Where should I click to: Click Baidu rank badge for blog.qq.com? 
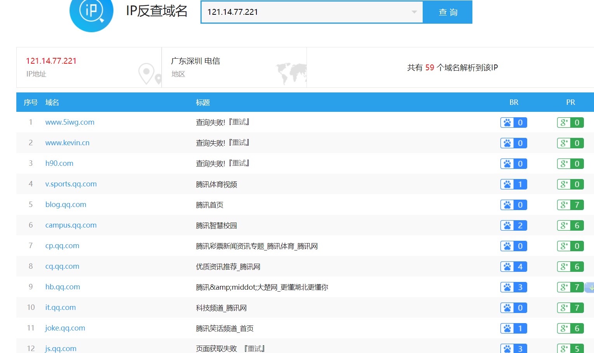point(514,205)
